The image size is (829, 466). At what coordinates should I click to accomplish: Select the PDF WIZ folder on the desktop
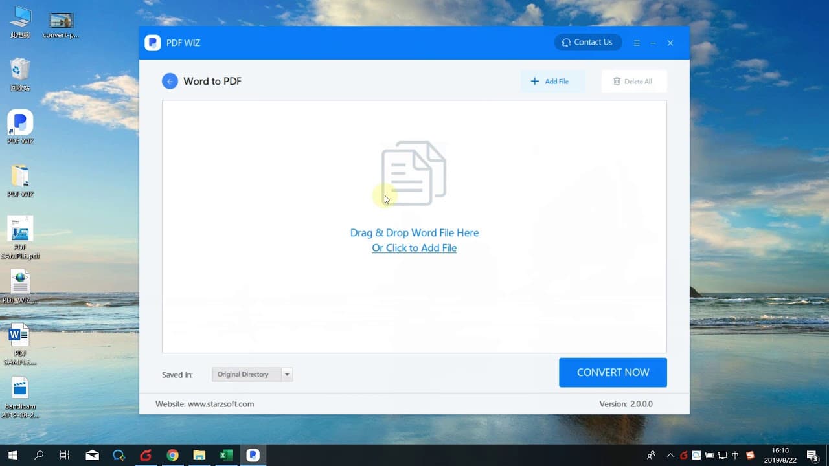20,181
